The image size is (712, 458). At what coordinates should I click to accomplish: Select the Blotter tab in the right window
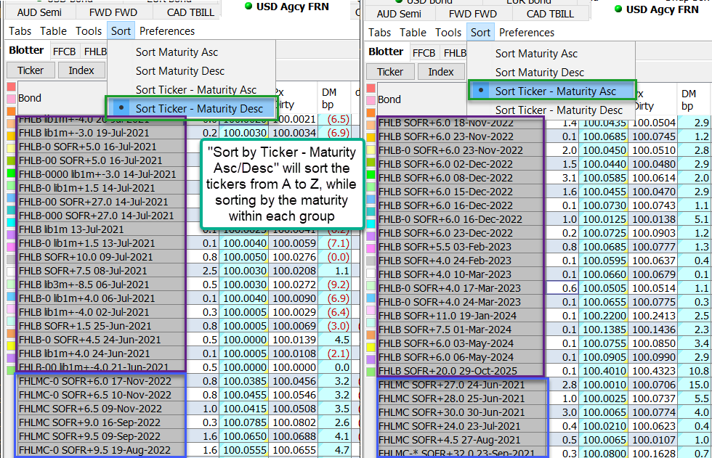point(386,52)
